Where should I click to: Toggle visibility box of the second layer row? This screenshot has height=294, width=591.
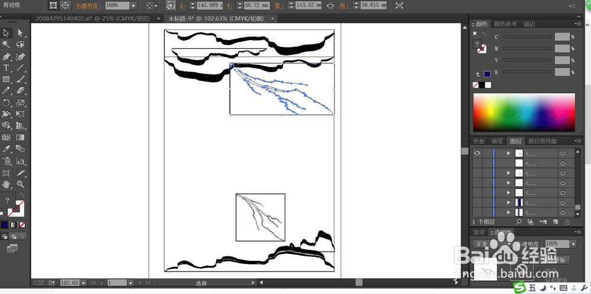pos(478,163)
